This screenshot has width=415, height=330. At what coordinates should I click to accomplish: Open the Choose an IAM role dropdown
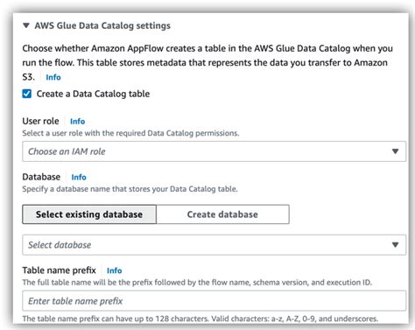pos(214,151)
